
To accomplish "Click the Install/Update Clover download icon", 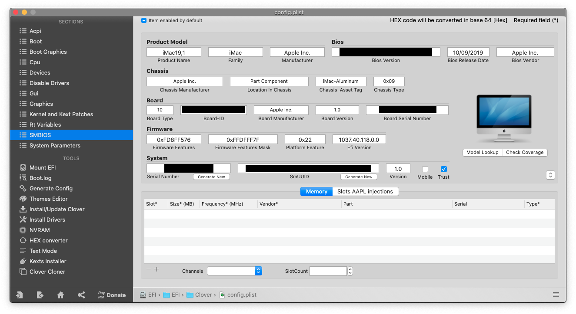I will 23,209.
